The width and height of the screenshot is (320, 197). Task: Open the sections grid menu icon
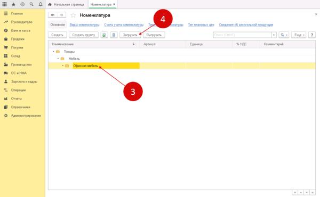(x=4, y=4)
